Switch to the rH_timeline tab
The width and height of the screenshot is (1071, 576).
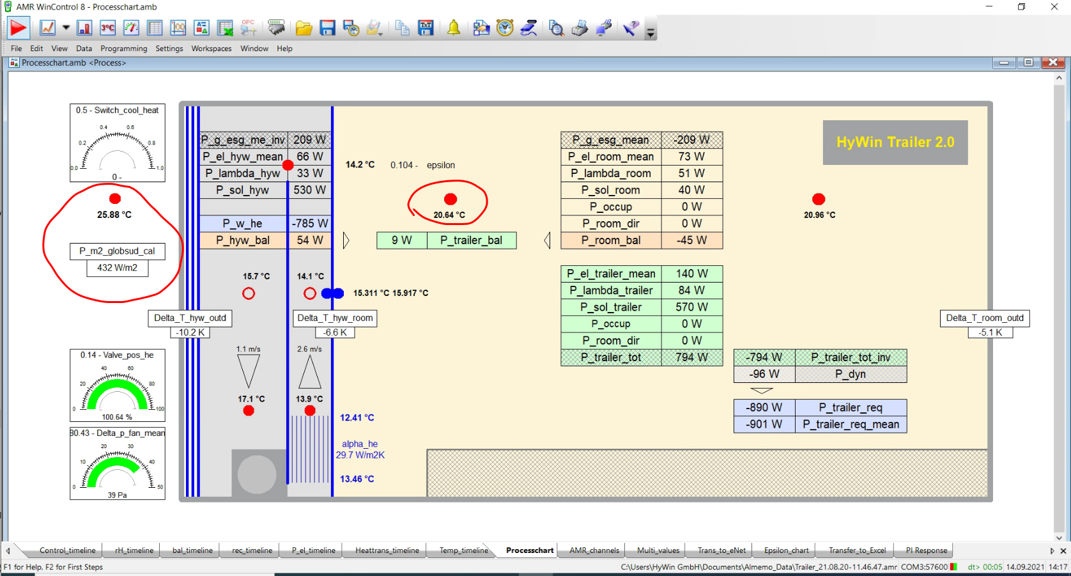(x=134, y=550)
